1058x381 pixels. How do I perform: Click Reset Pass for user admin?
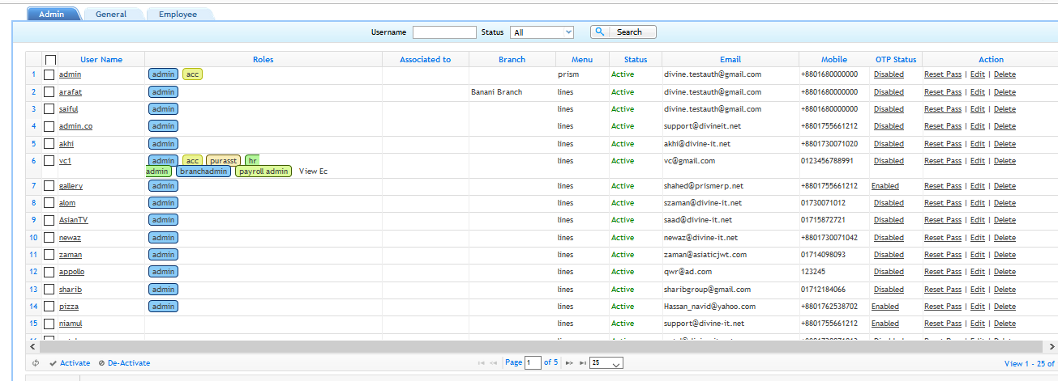pyautogui.click(x=943, y=74)
